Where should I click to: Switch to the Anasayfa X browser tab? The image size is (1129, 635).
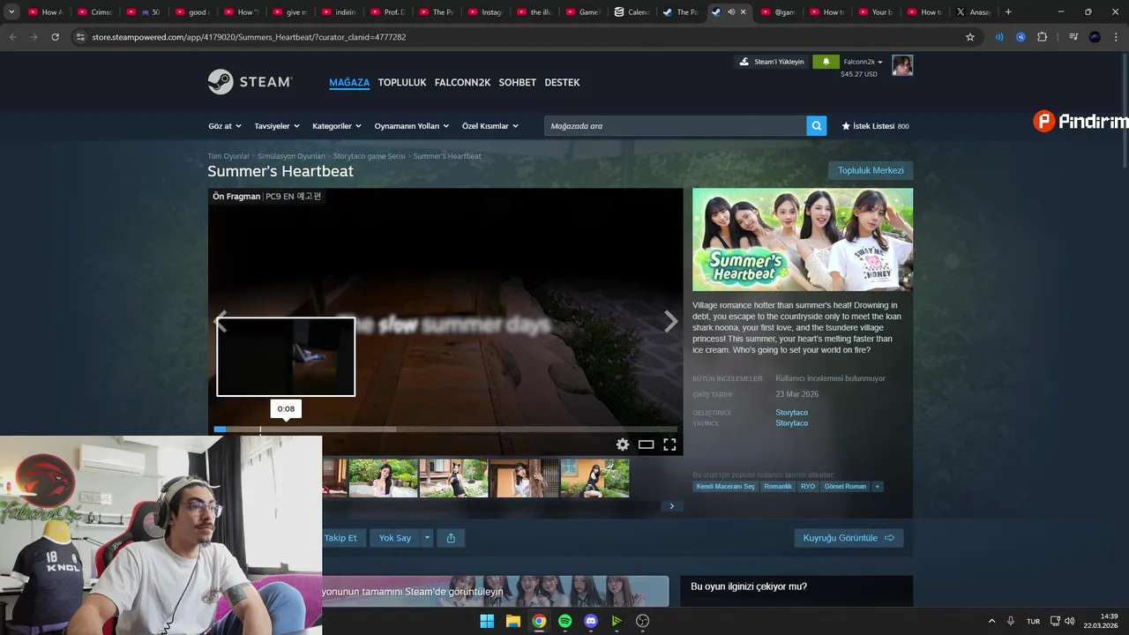[974, 12]
